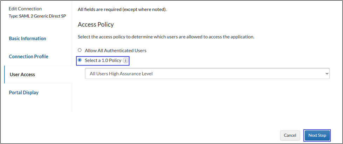The width and height of the screenshot is (343, 144).
Task: Click the access policy description sentence
Action: tap(166, 37)
